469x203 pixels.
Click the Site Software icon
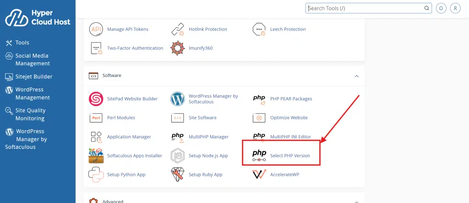click(178, 118)
